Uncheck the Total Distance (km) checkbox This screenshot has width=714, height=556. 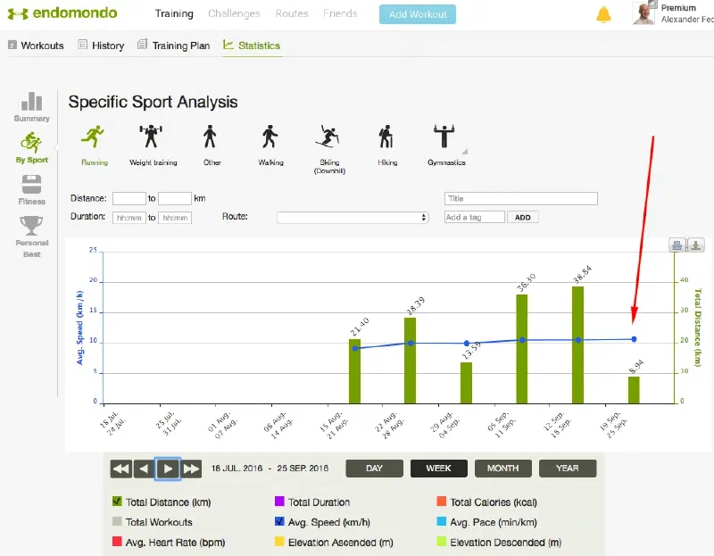(116, 502)
